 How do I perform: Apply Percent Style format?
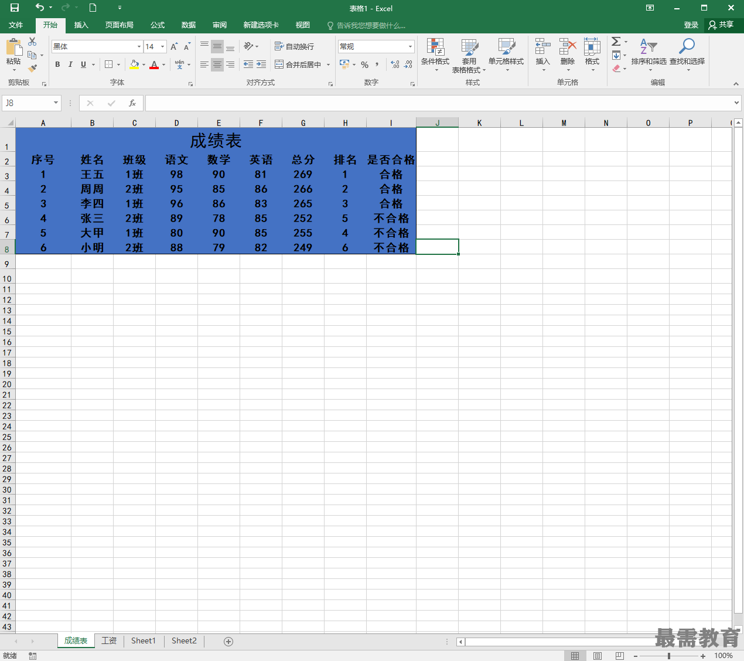365,64
